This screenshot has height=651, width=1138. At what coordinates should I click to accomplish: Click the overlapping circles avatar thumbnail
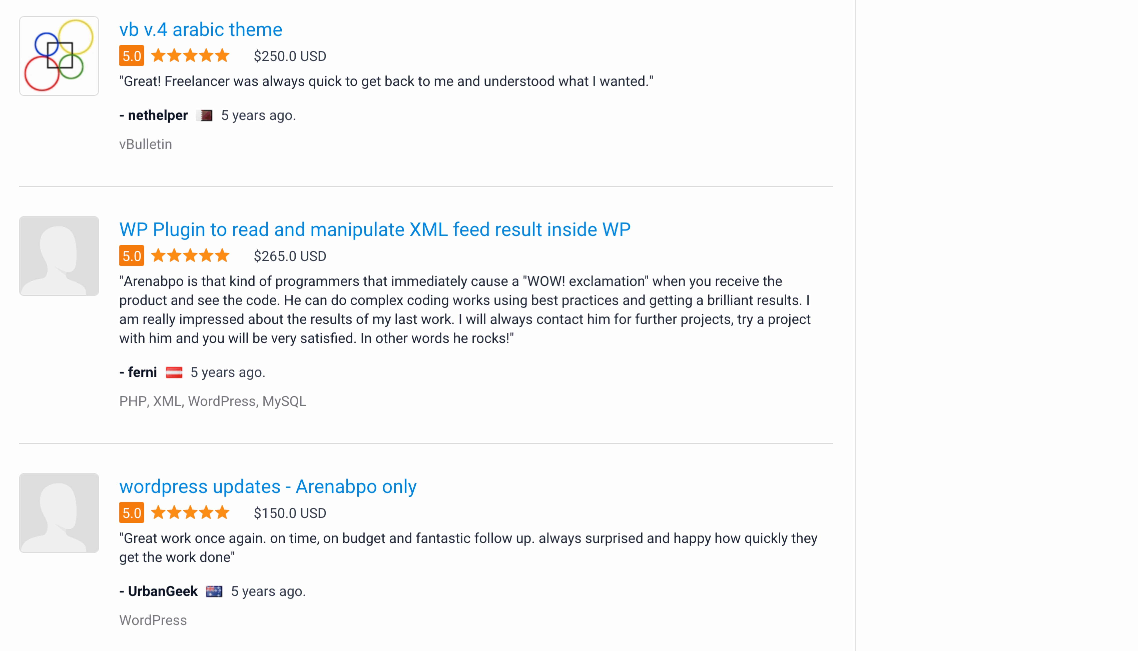[x=59, y=56]
